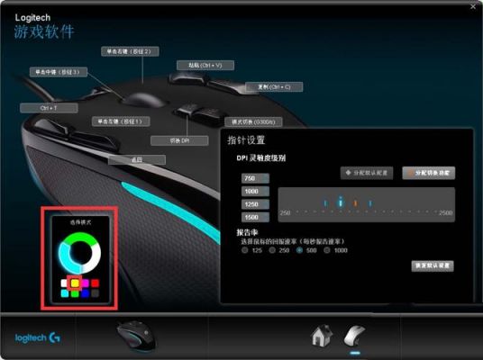Pick the cyan color swatch
The width and height of the screenshot is (483, 360).
point(65,293)
